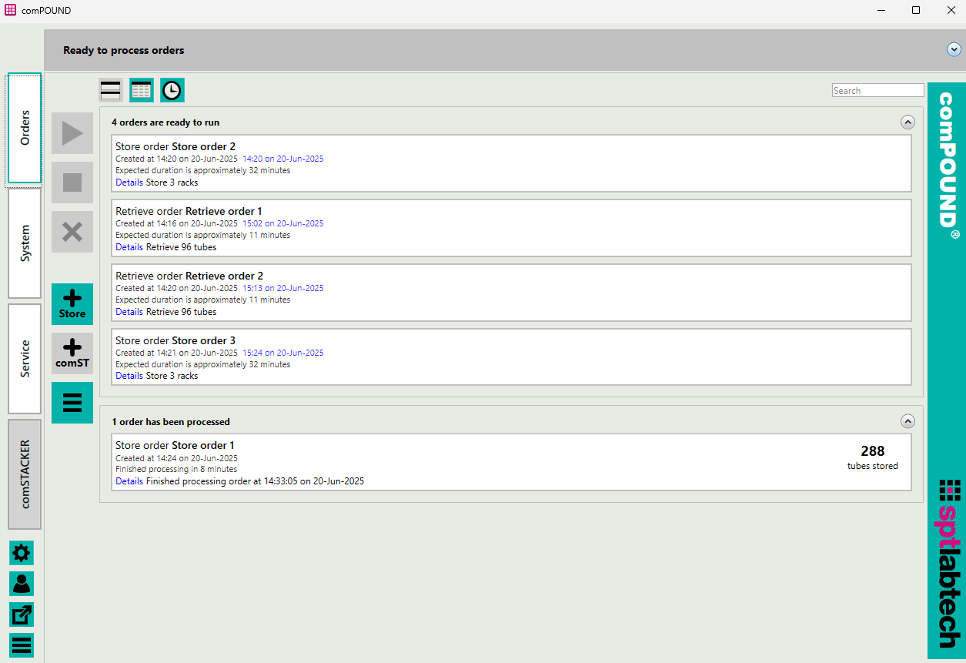The image size is (966, 663).
Task: Collapse the processed orders section
Action: (908, 421)
